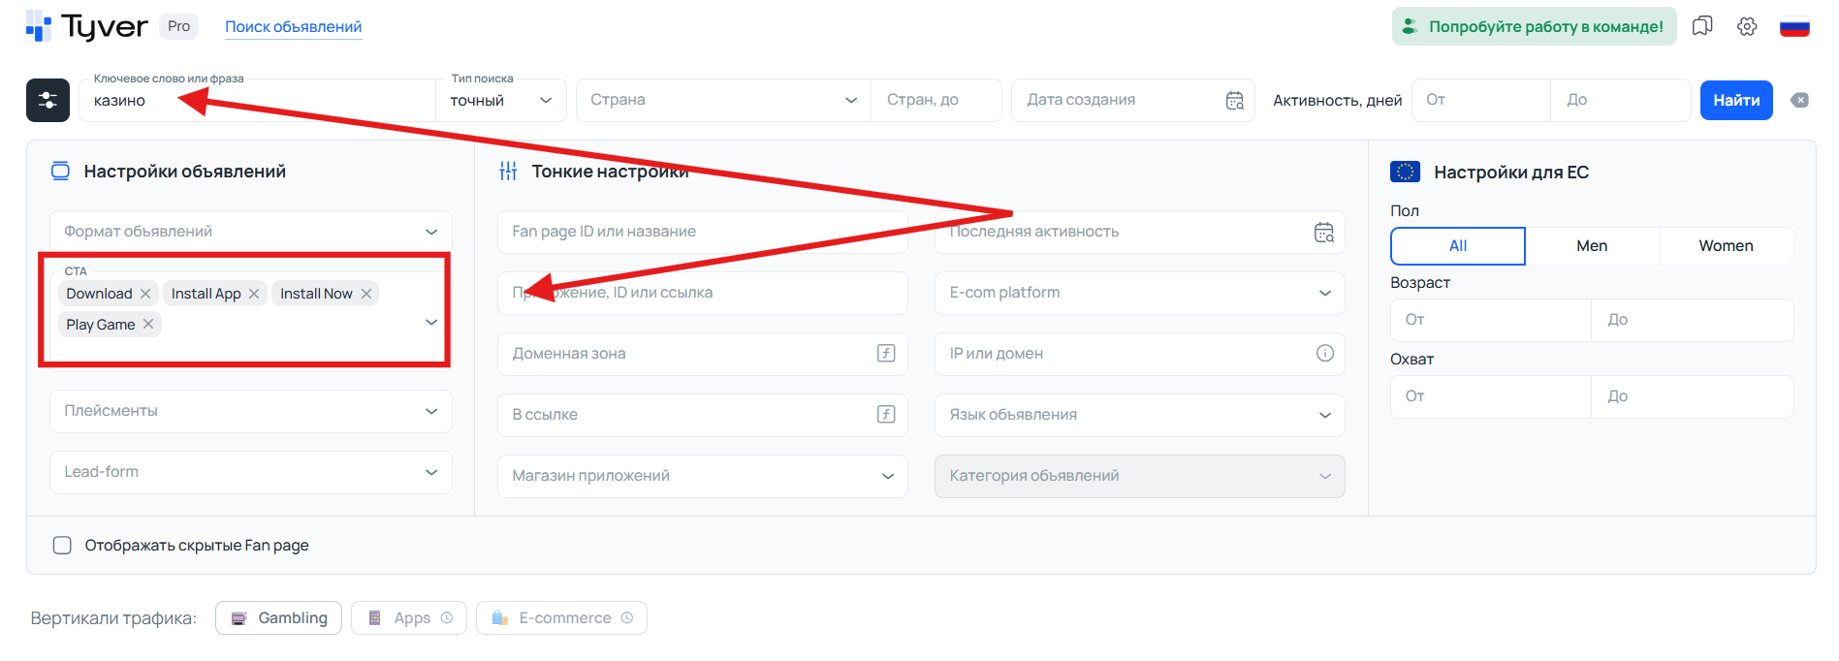Image resolution: width=1839 pixels, height=661 pixels.
Task: Open the Поиск объявлений link
Action: coord(293,27)
